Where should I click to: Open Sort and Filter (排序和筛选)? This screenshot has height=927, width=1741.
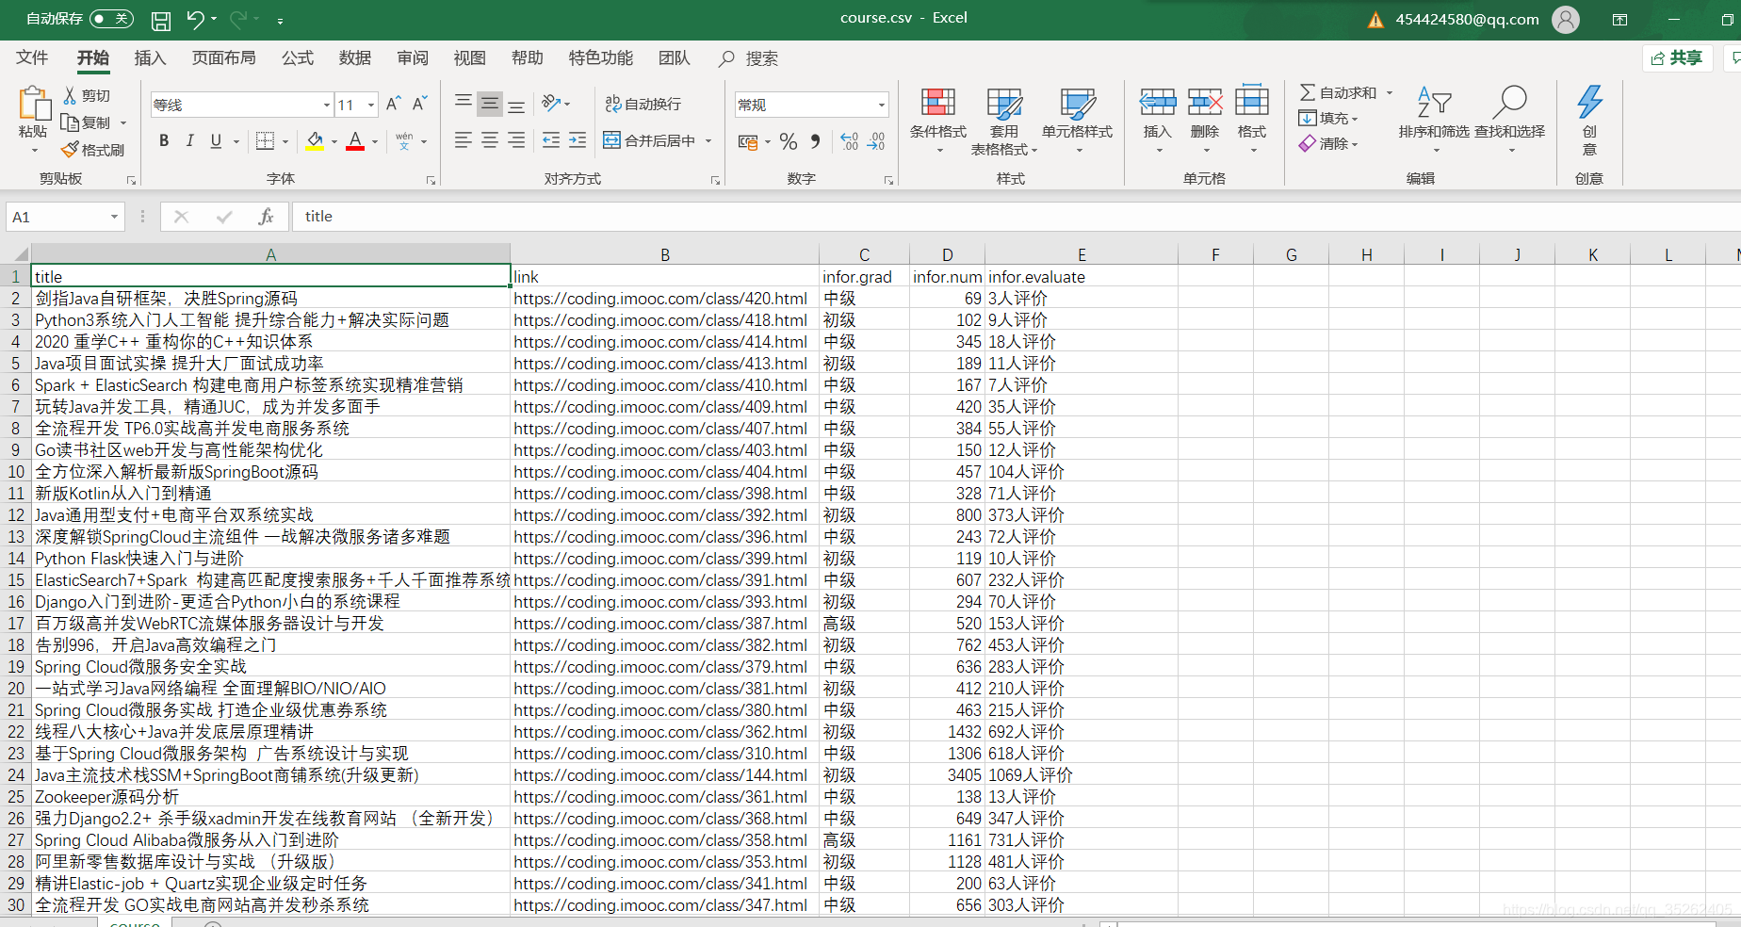point(1434,121)
